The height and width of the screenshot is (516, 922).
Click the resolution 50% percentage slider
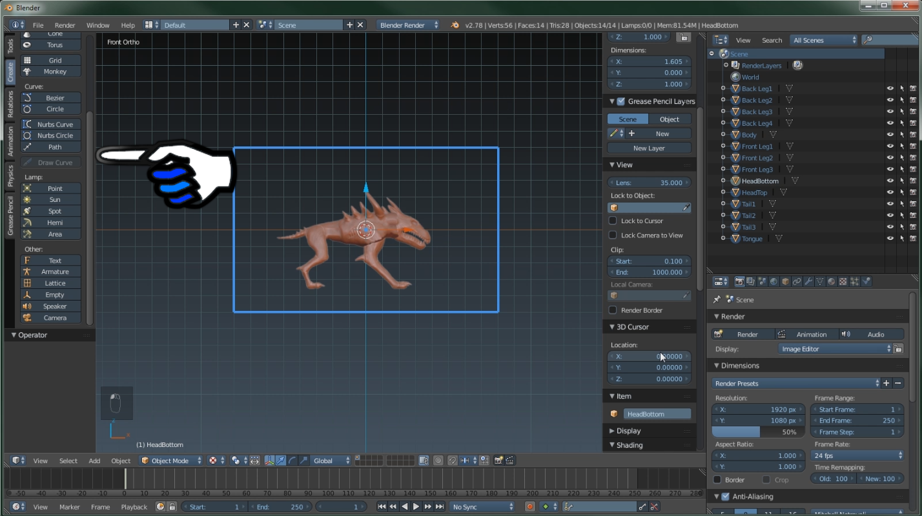[758, 432]
